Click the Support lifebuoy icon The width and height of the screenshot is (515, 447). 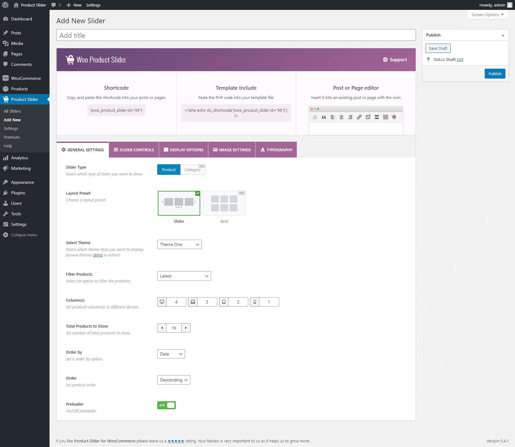385,60
